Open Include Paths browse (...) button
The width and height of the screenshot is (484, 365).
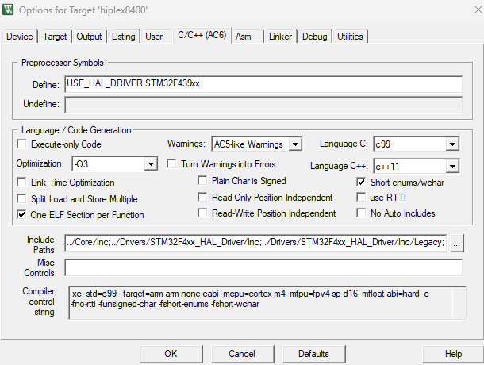click(456, 243)
